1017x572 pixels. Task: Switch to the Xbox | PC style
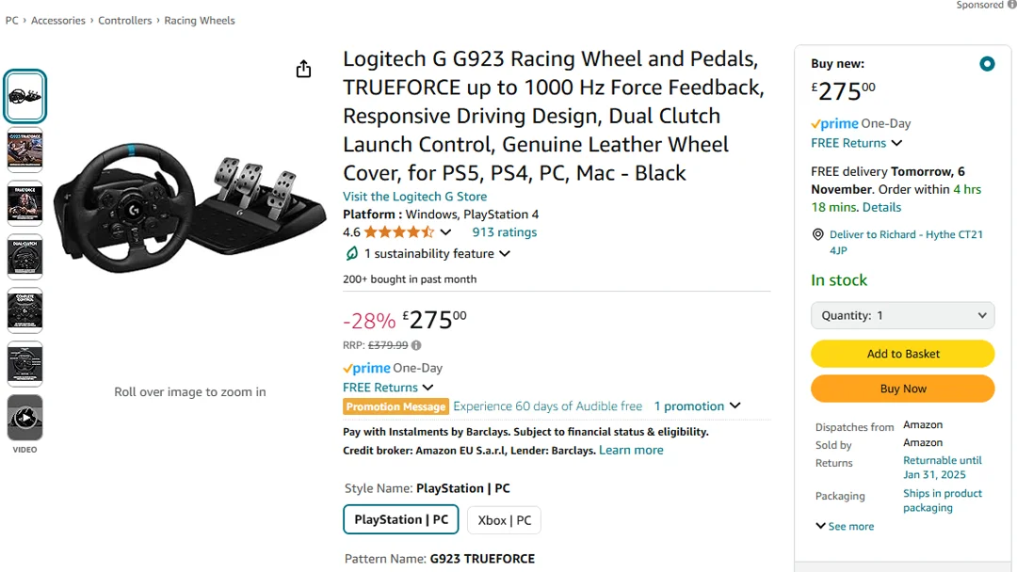tap(504, 519)
